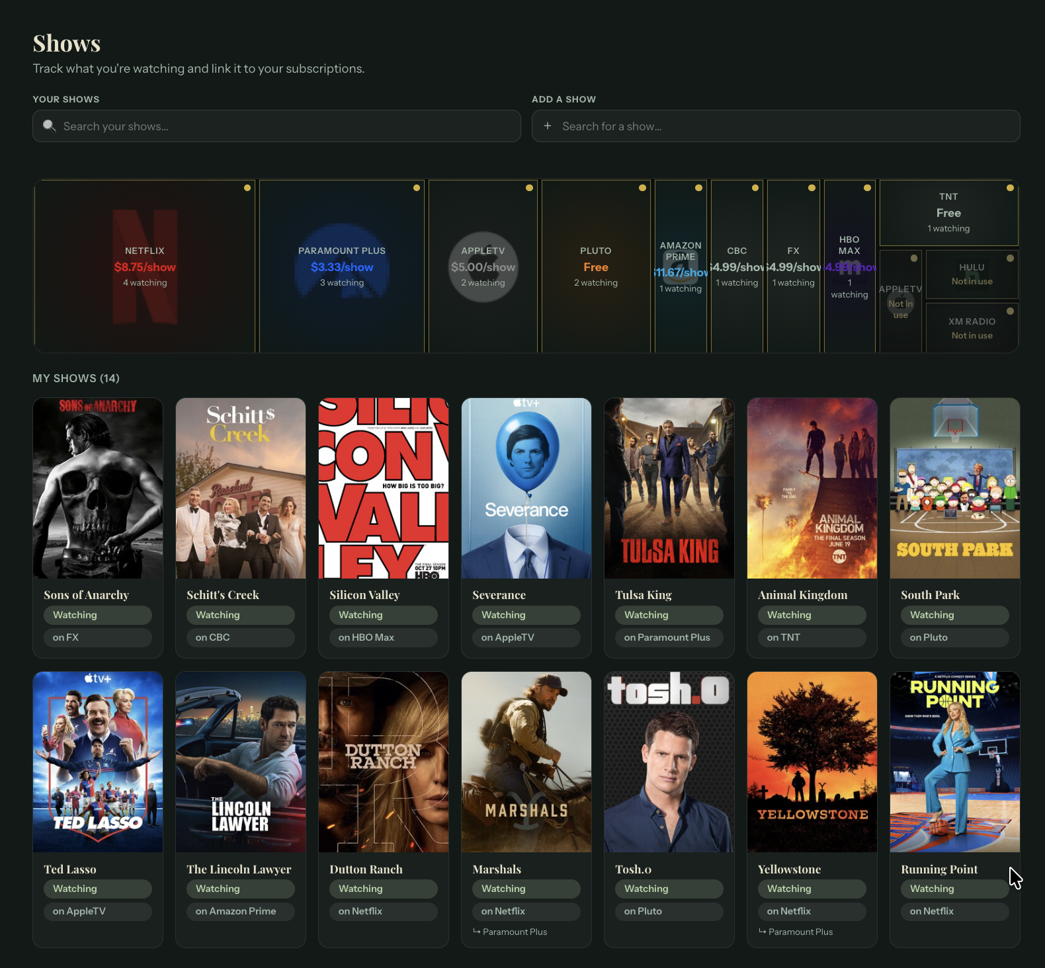
Task: Open the Yellowstone poster
Action: [812, 762]
